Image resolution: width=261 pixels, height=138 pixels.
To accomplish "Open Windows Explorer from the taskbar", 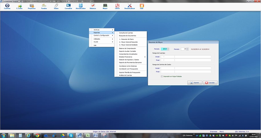I will tap(12, 135).
